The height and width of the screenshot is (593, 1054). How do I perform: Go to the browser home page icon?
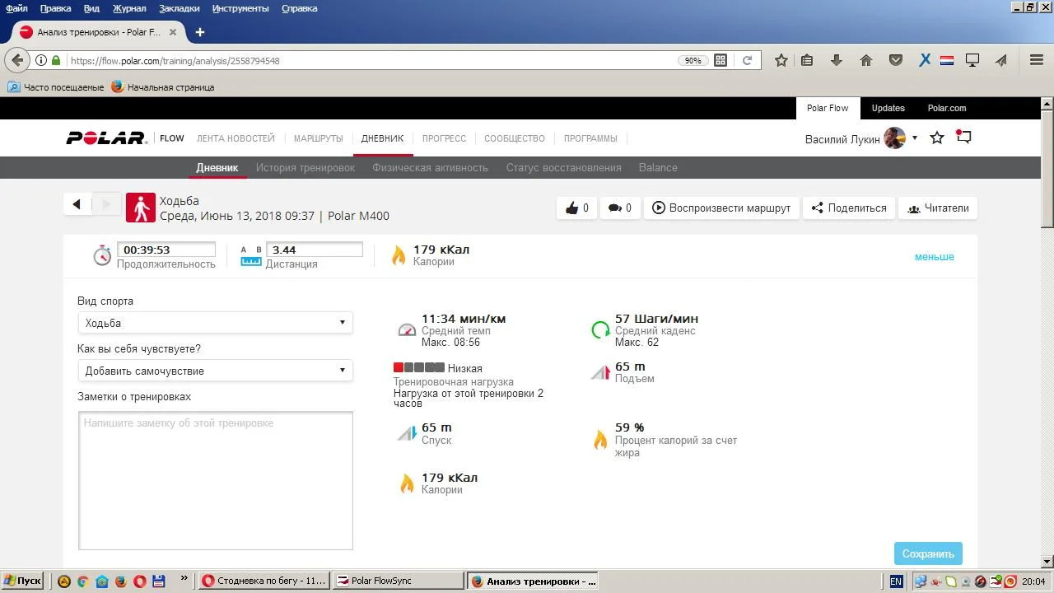(866, 60)
